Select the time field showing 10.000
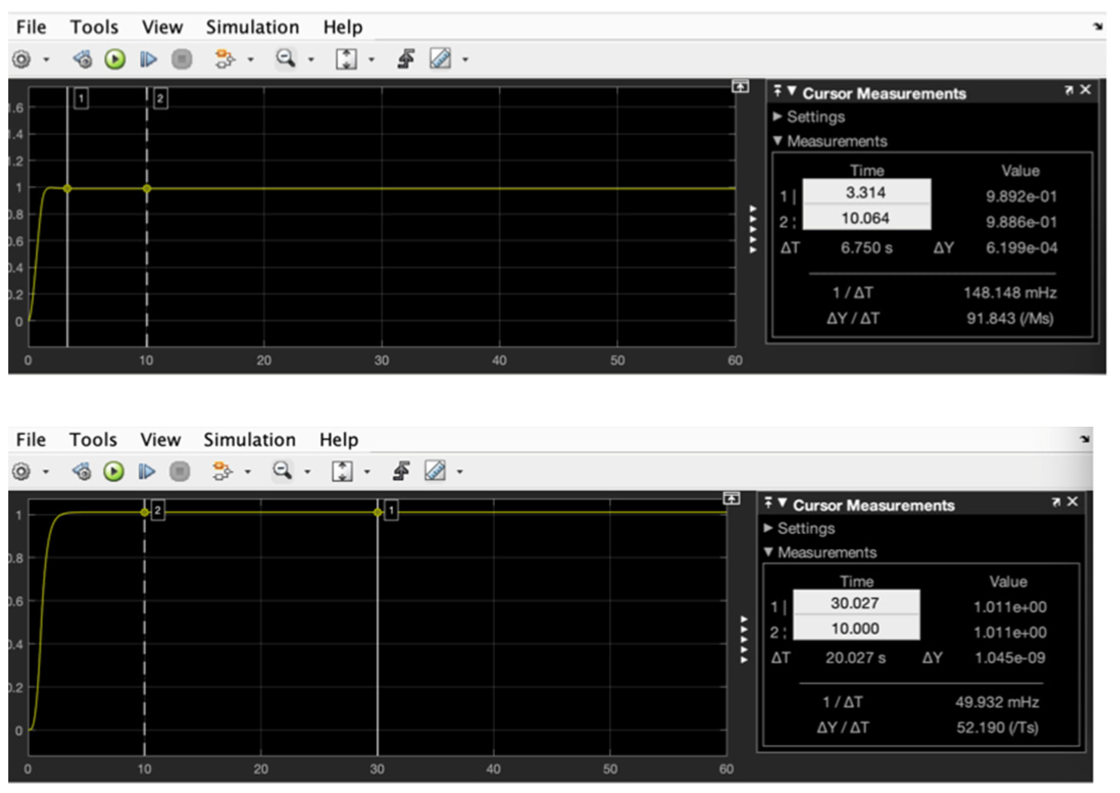 coord(856,628)
